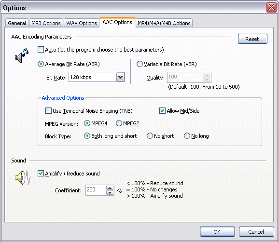Select the No short block type
This screenshot has height=242, width=279.
click(150, 136)
